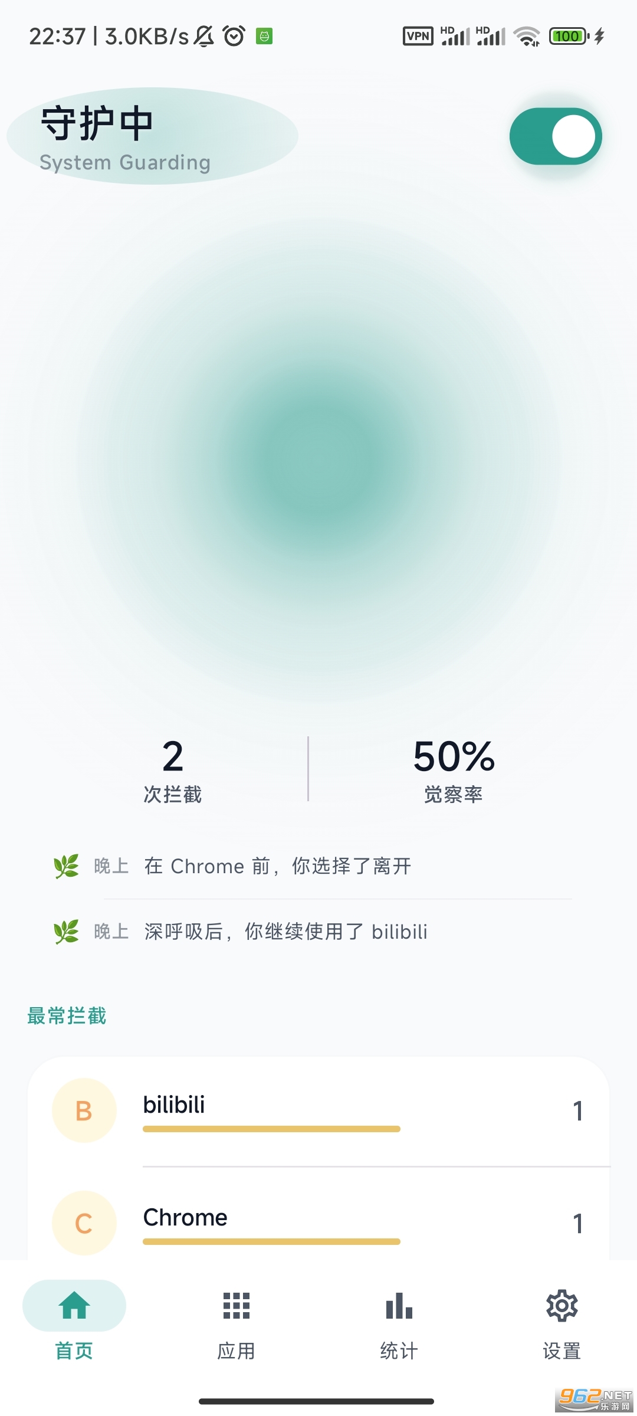The width and height of the screenshot is (637, 1416).
Task: Open the 2 次拦截 statistic
Action: click(x=173, y=771)
